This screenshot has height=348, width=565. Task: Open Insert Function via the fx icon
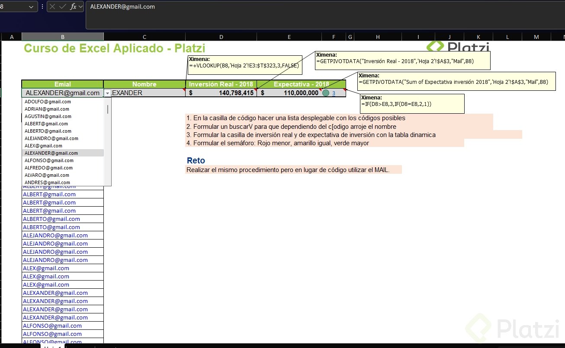click(x=74, y=6)
